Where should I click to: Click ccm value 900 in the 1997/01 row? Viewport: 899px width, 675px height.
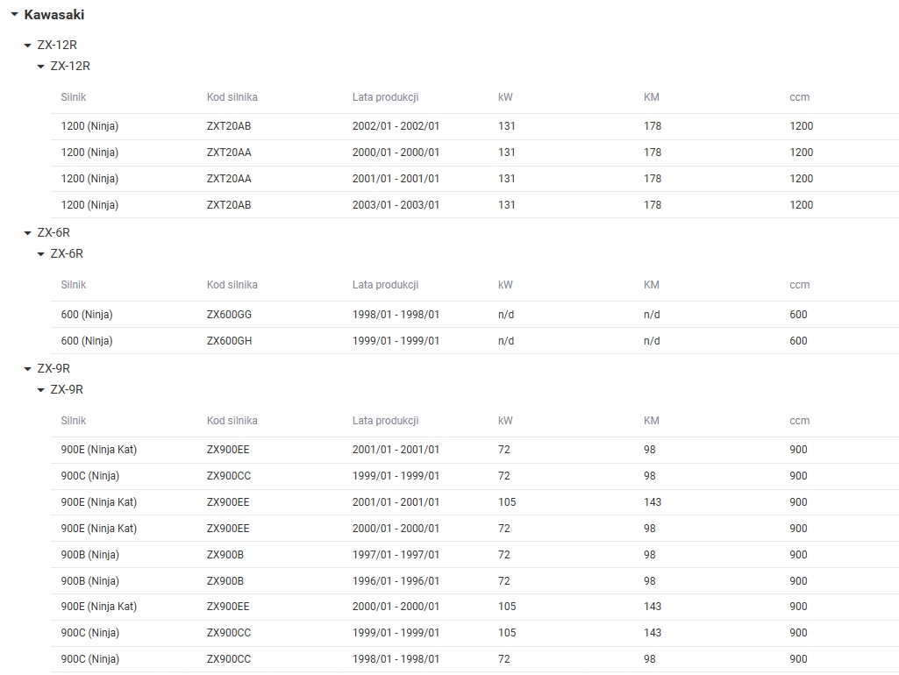point(798,555)
